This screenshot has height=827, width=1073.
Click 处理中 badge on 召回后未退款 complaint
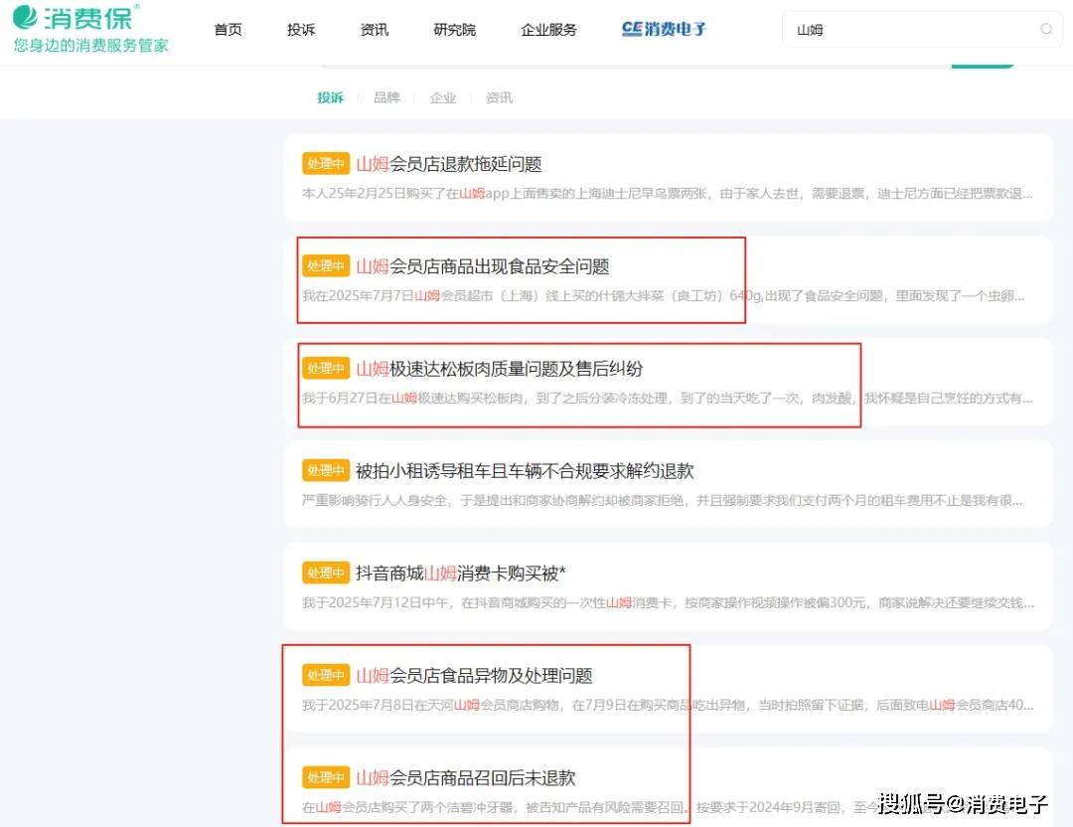point(326,777)
